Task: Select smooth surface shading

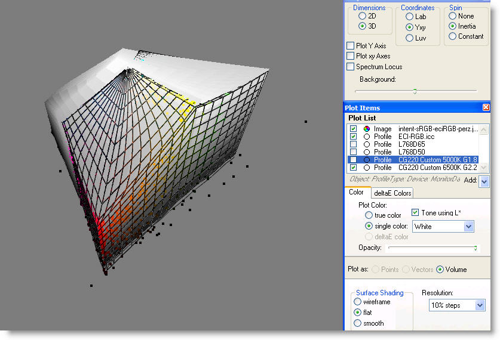Action: click(357, 323)
